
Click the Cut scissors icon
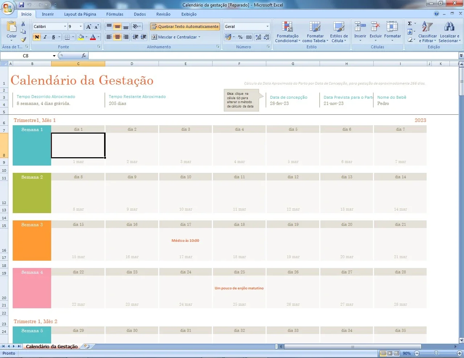tap(23, 24)
